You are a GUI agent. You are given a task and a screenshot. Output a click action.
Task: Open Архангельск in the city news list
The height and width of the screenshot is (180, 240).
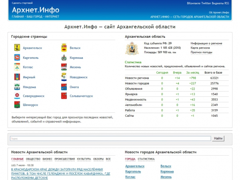pos(135,166)
